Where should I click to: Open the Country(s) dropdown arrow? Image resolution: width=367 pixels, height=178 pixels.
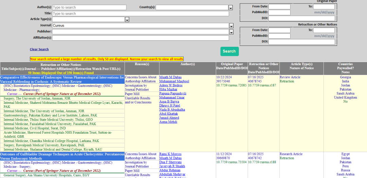(230, 7)
